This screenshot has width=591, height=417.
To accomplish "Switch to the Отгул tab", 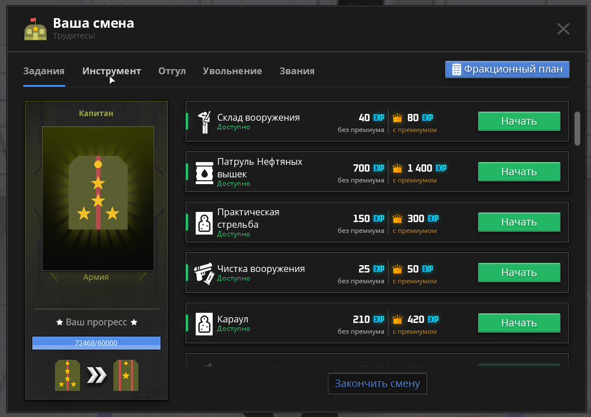I will tap(172, 71).
